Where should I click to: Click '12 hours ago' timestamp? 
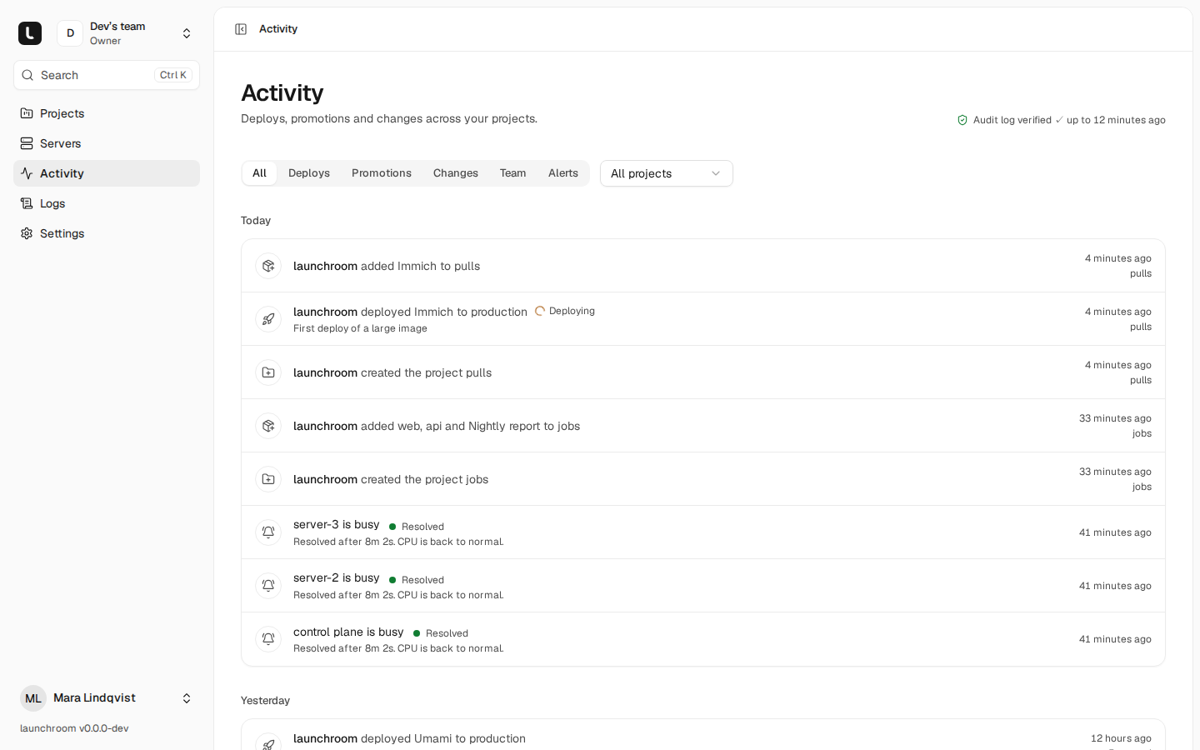click(1121, 738)
